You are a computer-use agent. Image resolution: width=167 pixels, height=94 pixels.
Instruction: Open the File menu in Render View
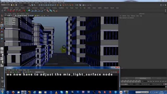pos(6,70)
